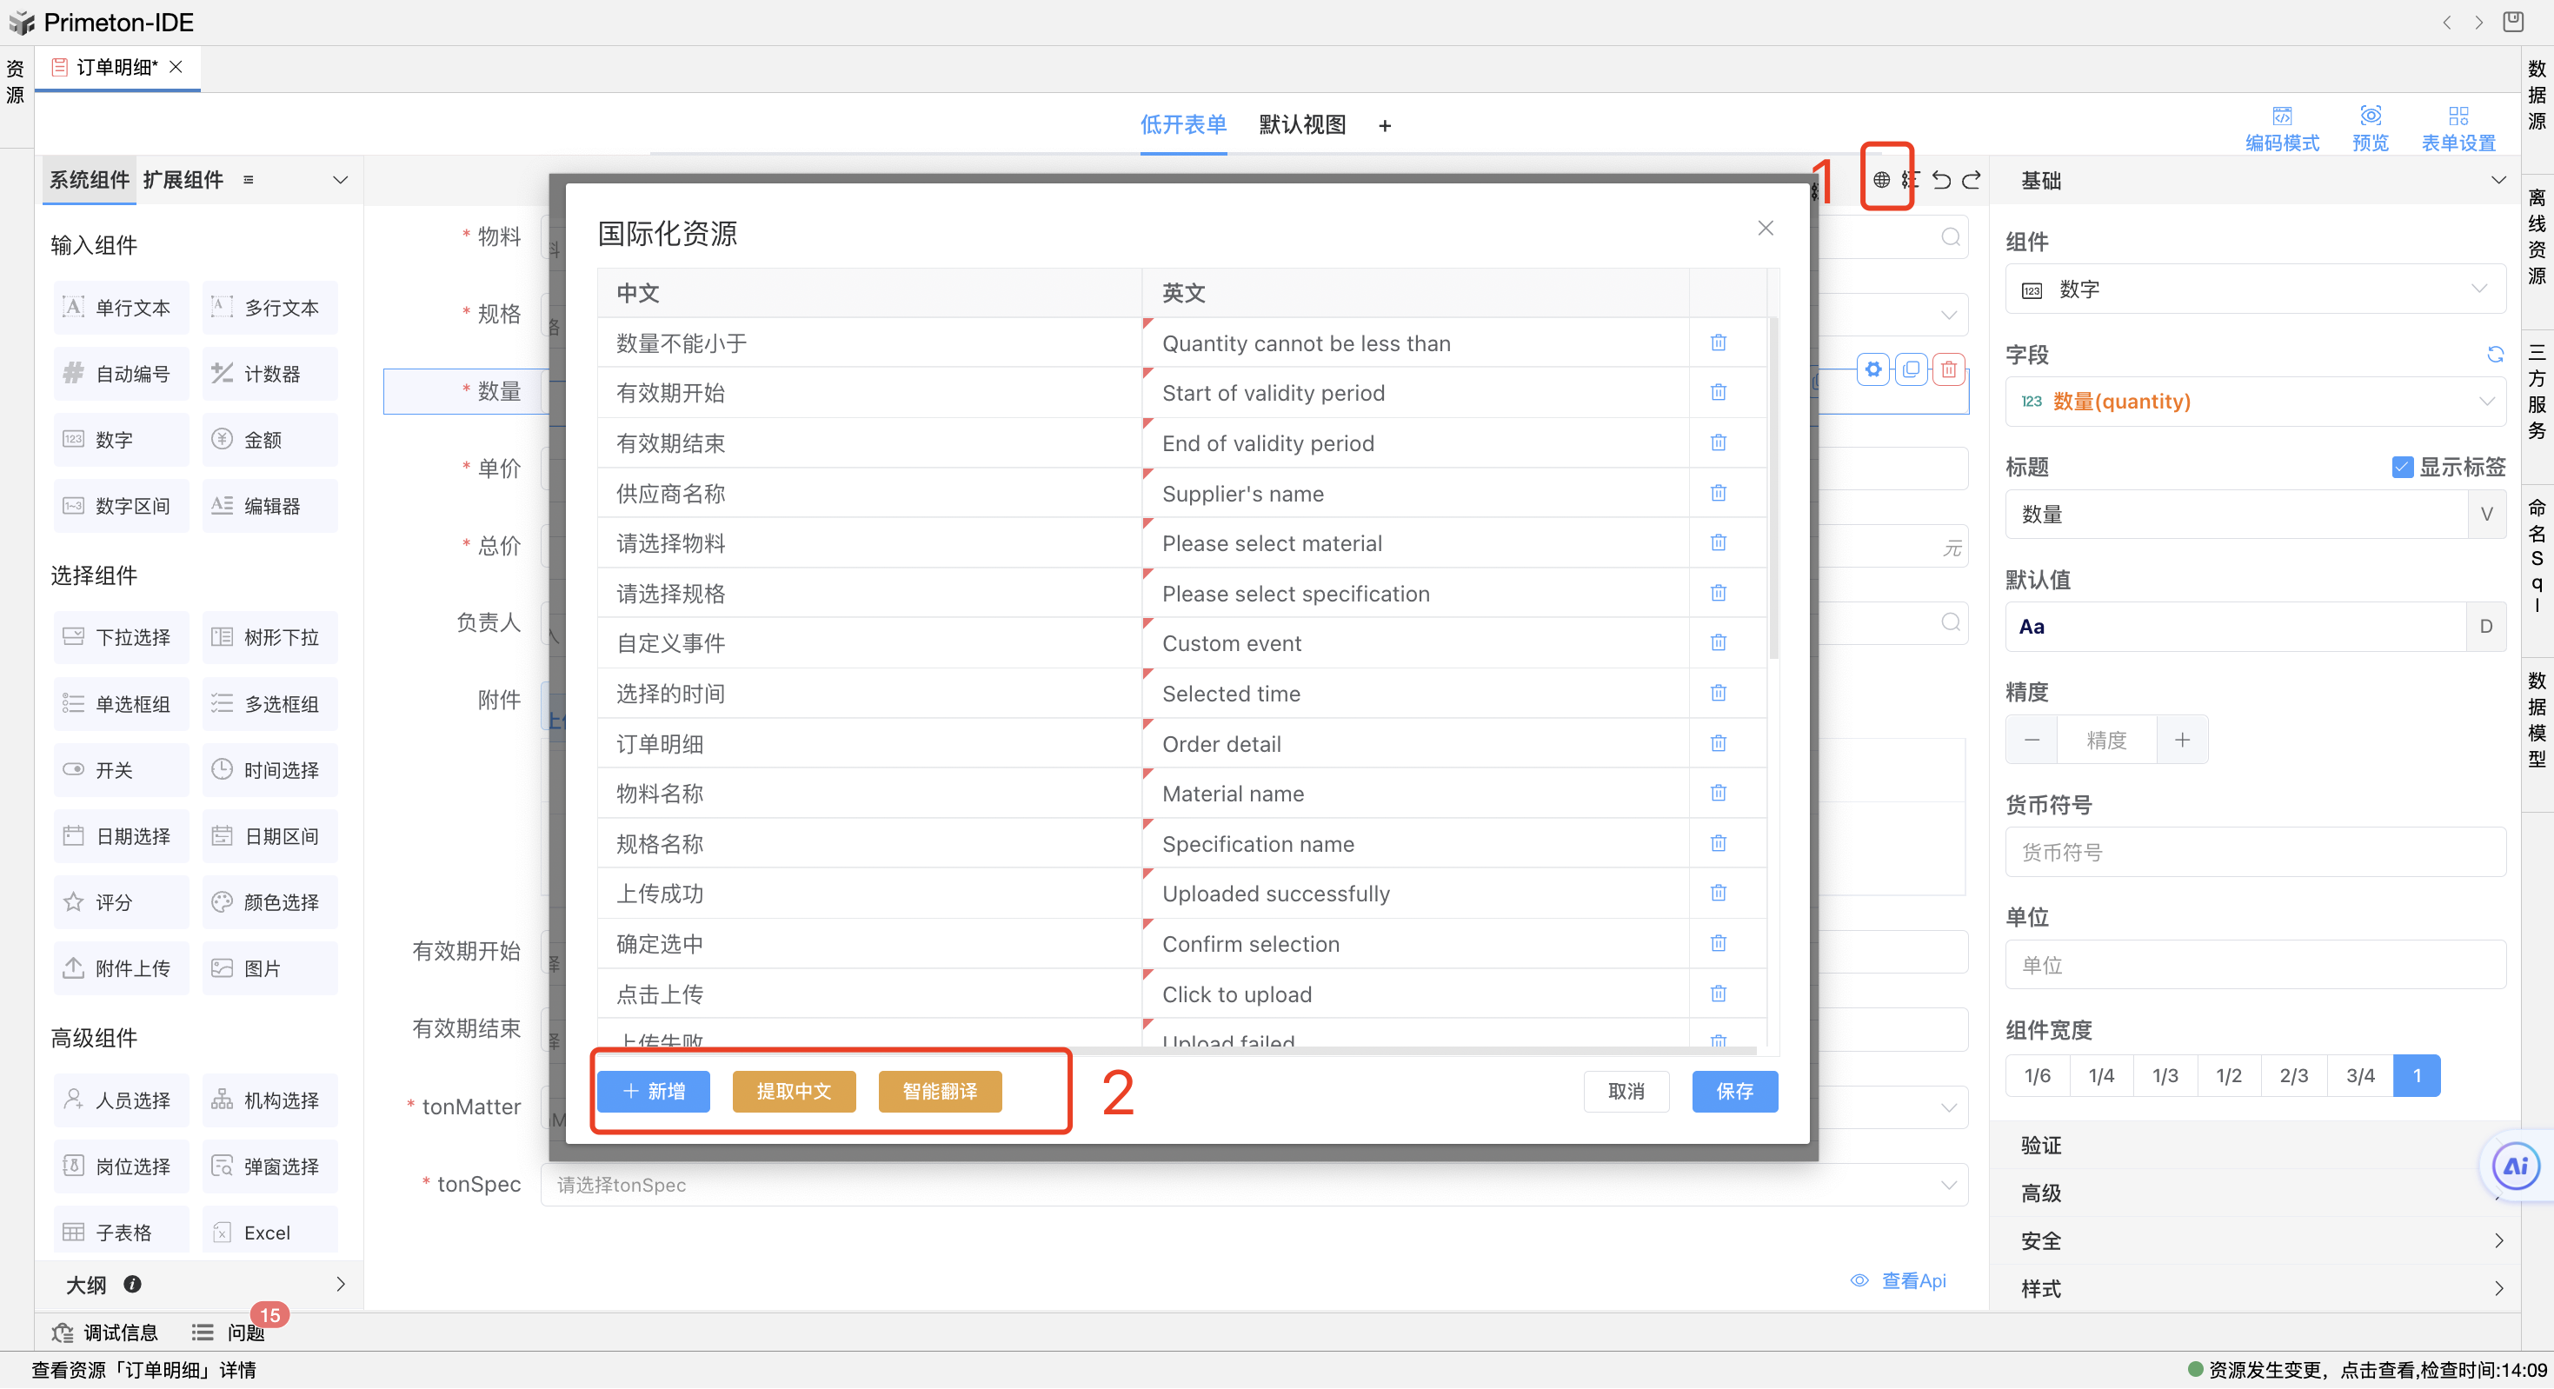Image resolution: width=2554 pixels, height=1389 pixels.
Task: Open the 组件 数字 dropdown
Action: (x=2255, y=289)
